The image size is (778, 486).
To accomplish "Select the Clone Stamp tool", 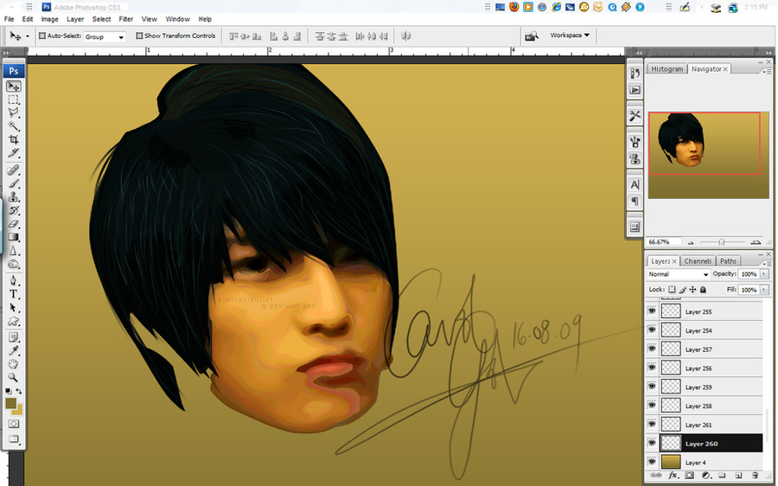I will [x=13, y=197].
